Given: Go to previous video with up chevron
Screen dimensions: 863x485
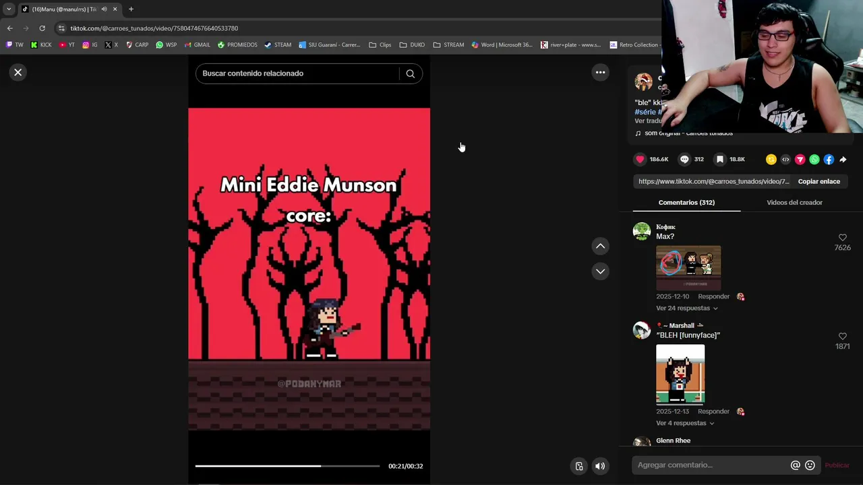Looking at the screenshot, I should pyautogui.click(x=600, y=247).
